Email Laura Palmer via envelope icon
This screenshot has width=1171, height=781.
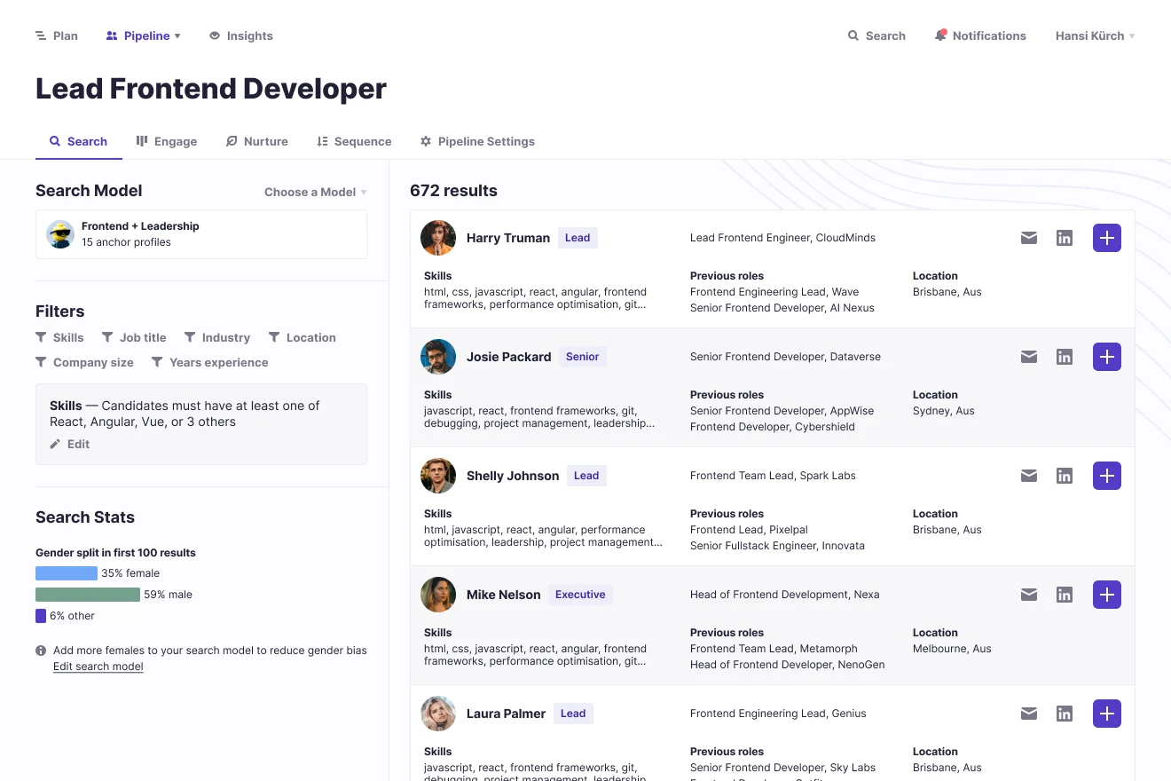pos(1029,714)
